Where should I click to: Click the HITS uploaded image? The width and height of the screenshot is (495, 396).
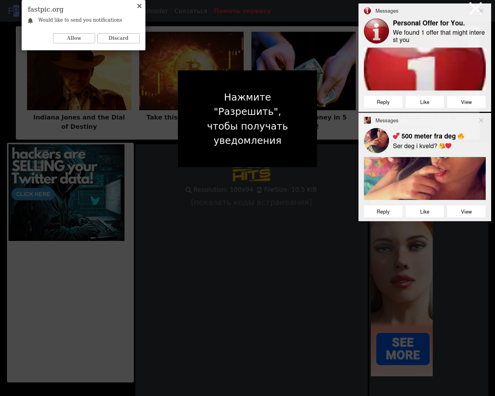coord(251,174)
